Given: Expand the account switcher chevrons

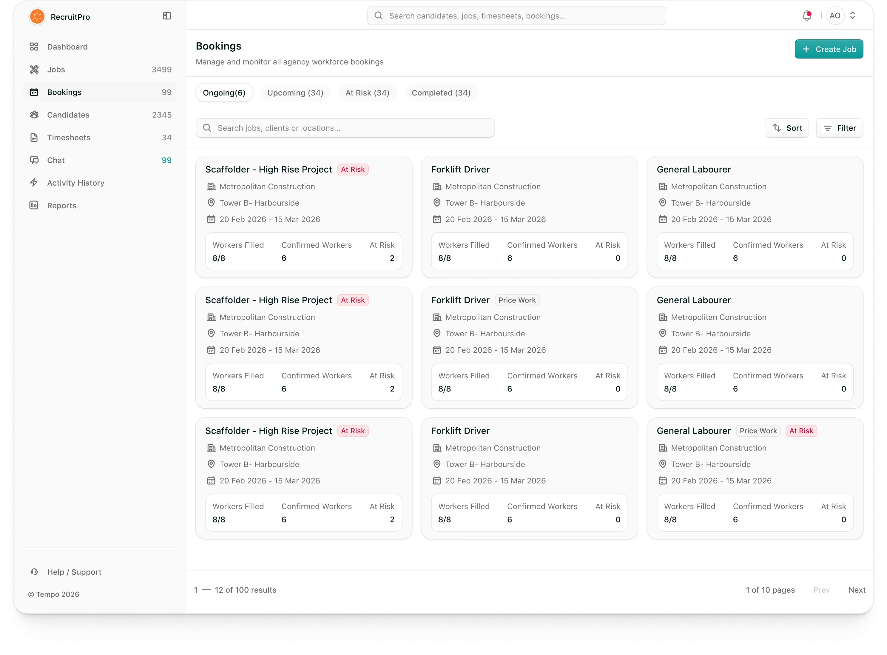Looking at the screenshot, I should (852, 16).
